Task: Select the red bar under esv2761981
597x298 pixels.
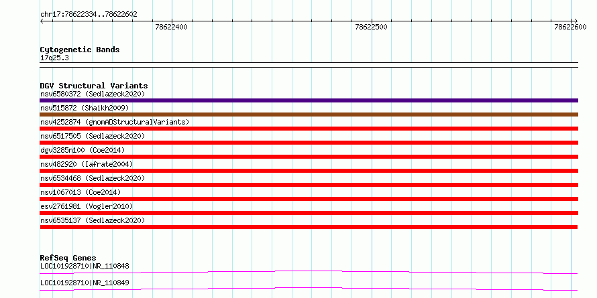Action: point(309,213)
